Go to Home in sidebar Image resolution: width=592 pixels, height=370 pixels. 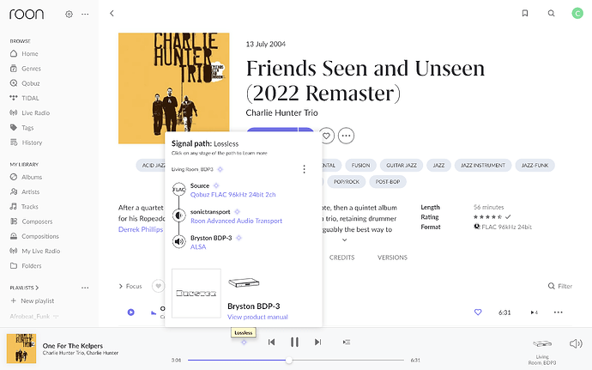click(x=24, y=54)
